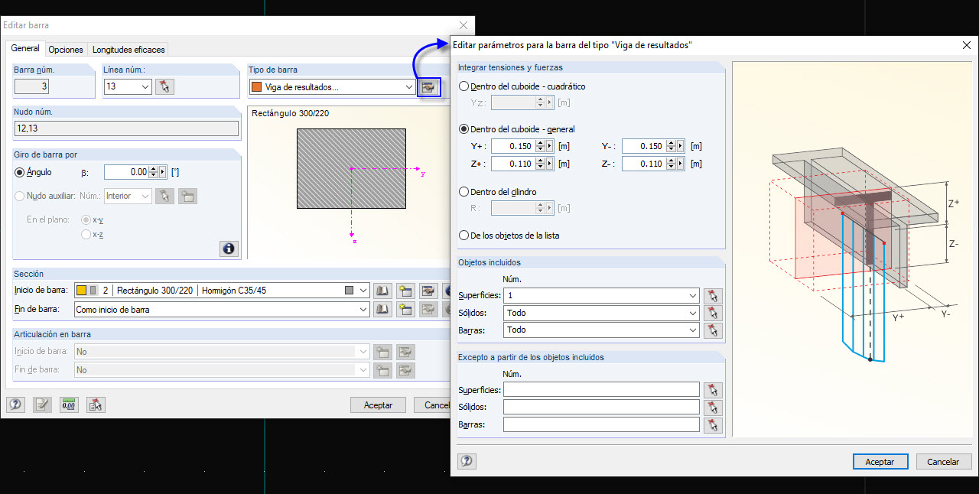The width and height of the screenshot is (979, 494).
Task: Expand Tipo de barra Viga de resultados dropdown
Action: click(x=409, y=87)
